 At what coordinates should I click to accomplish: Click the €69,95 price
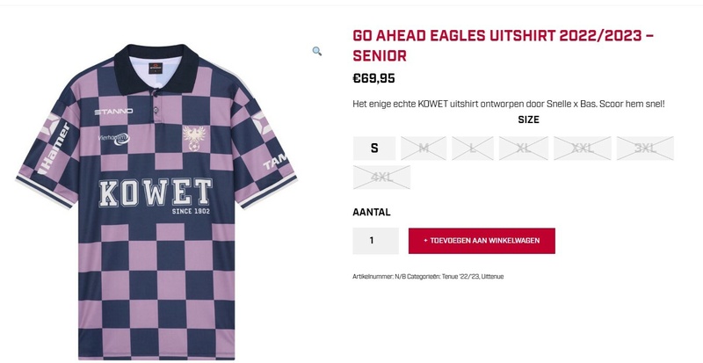coord(373,78)
